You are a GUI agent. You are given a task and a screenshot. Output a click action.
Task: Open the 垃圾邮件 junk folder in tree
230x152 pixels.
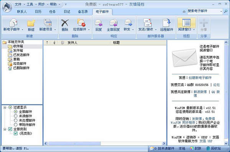coord(20,64)
